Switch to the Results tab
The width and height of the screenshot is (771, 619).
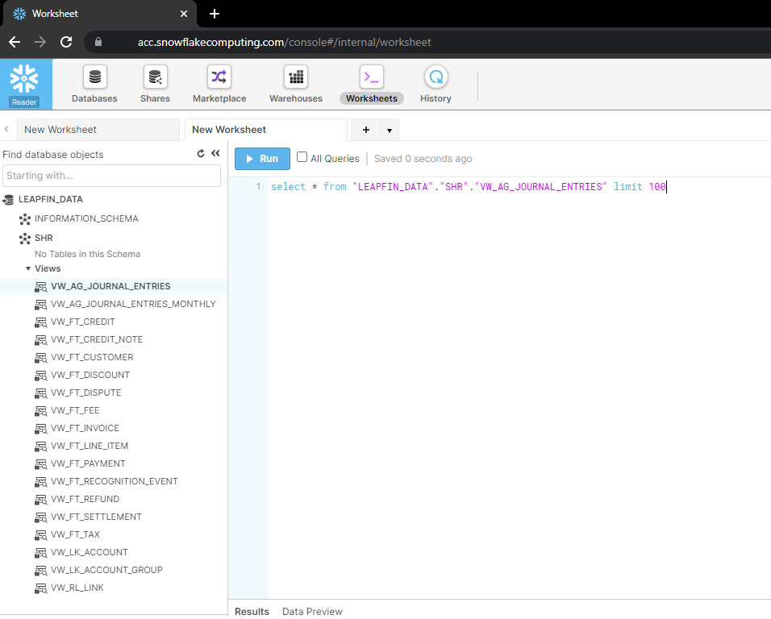pyautogui.click(x=252, y=611)
